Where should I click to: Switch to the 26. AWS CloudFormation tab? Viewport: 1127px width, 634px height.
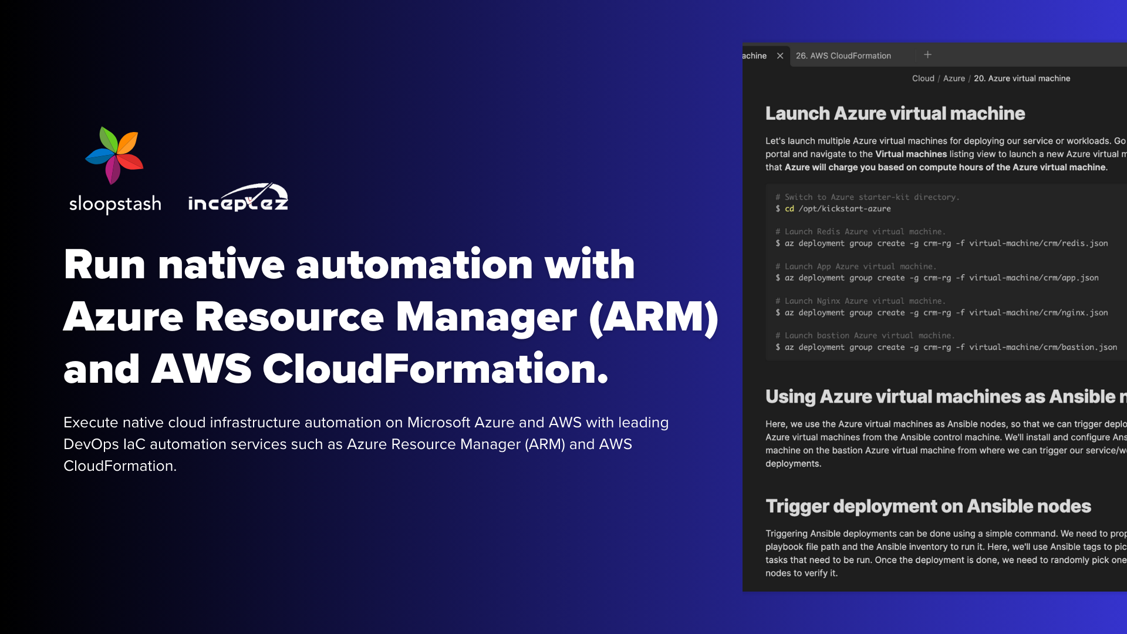click(843, 56)
